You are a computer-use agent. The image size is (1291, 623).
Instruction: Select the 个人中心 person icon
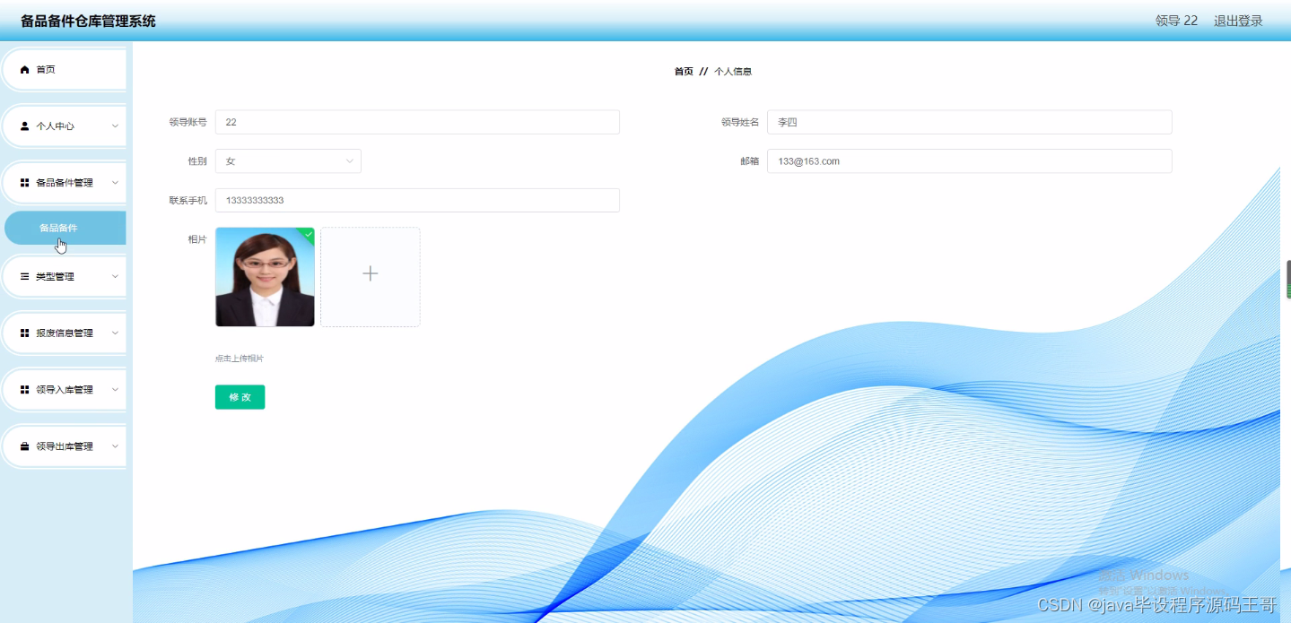(22, 125)
